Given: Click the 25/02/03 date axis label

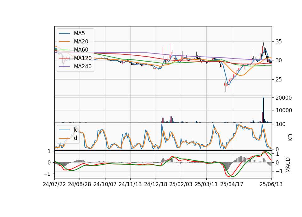Looking at the screenshot, I should click(181, 184).
